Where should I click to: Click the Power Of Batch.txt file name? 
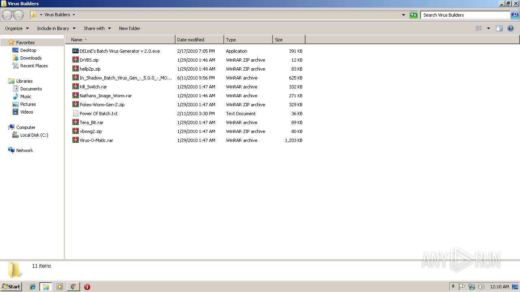(x=99, y=114)
